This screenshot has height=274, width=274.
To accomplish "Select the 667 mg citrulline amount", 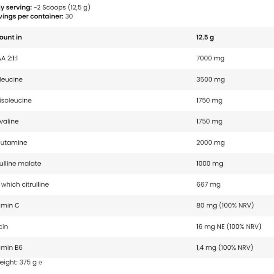I will point(209,184).
